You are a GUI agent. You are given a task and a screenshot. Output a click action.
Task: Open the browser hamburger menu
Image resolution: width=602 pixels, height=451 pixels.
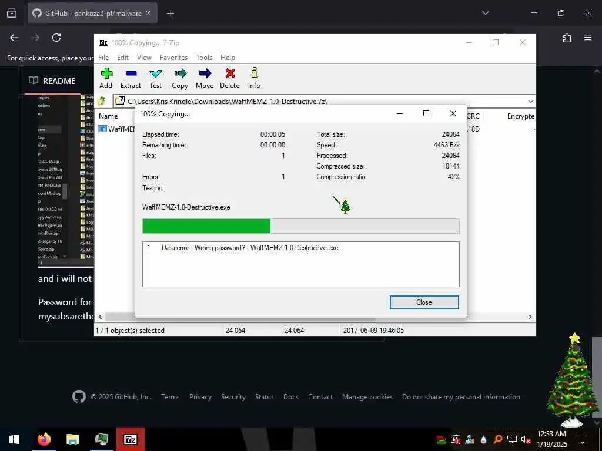588,38
